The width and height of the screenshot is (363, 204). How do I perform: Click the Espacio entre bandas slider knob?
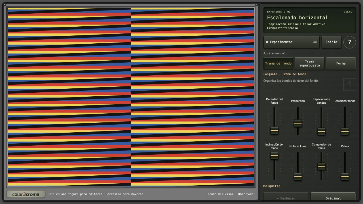tap(321, 131)
